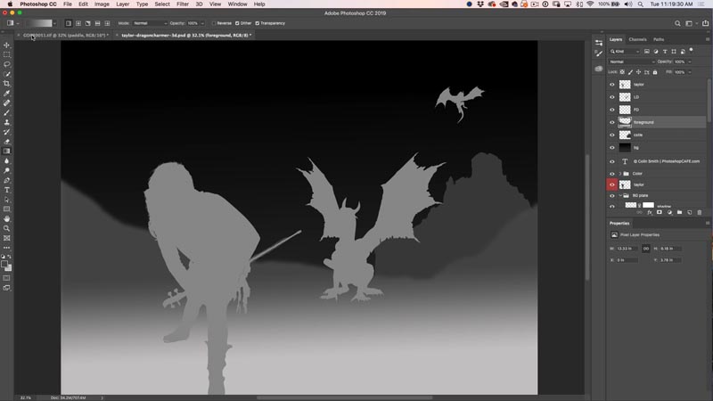The height and width of the screenshot is (401, 713).
Task: Select the Lasso tool
Action: pyautogui.click(x=7, y=64)
